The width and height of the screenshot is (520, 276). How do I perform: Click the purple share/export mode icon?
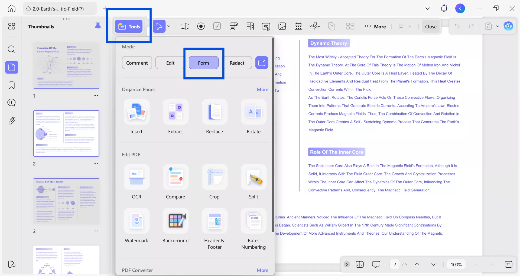262,63
